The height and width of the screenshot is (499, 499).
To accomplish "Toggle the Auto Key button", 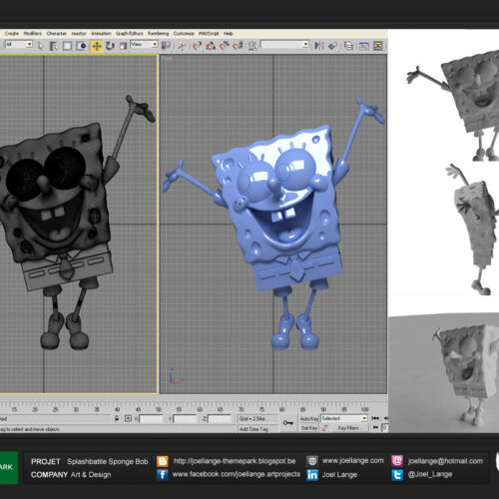I will point(309,418).
